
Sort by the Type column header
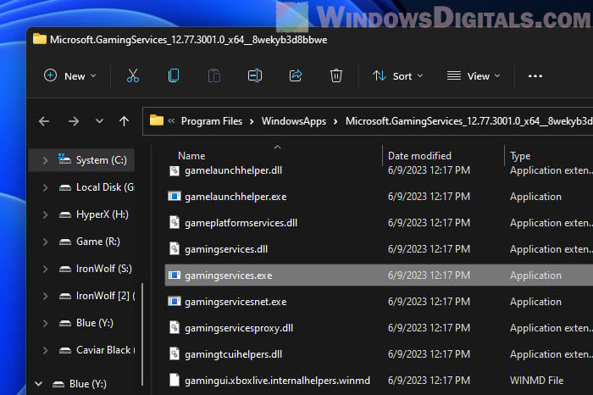pos(520,155)
